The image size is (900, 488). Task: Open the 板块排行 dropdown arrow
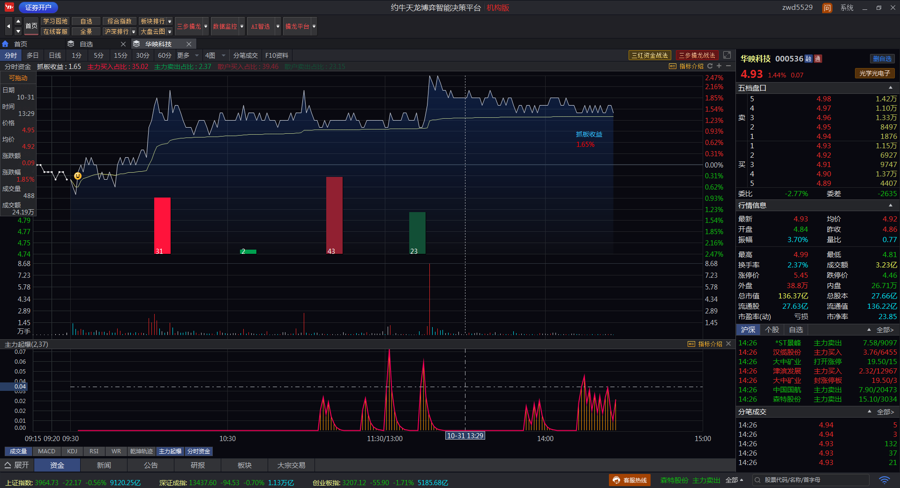(x=170, y=22)
